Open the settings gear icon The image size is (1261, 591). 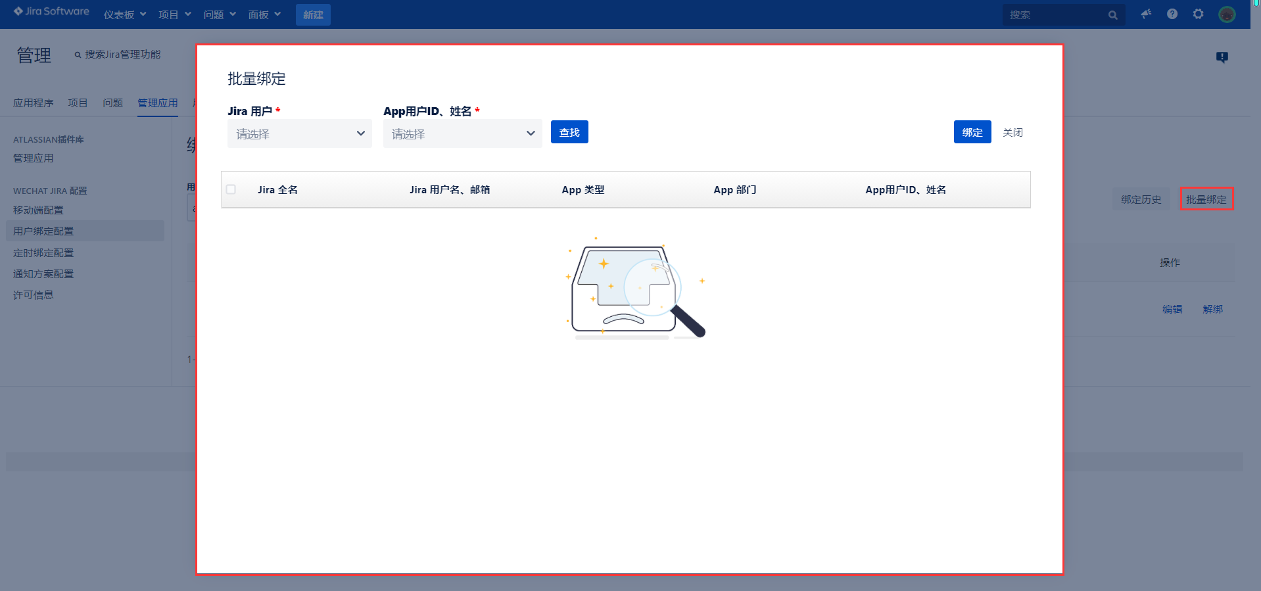pyautogui.click(x=1198, y=14)
